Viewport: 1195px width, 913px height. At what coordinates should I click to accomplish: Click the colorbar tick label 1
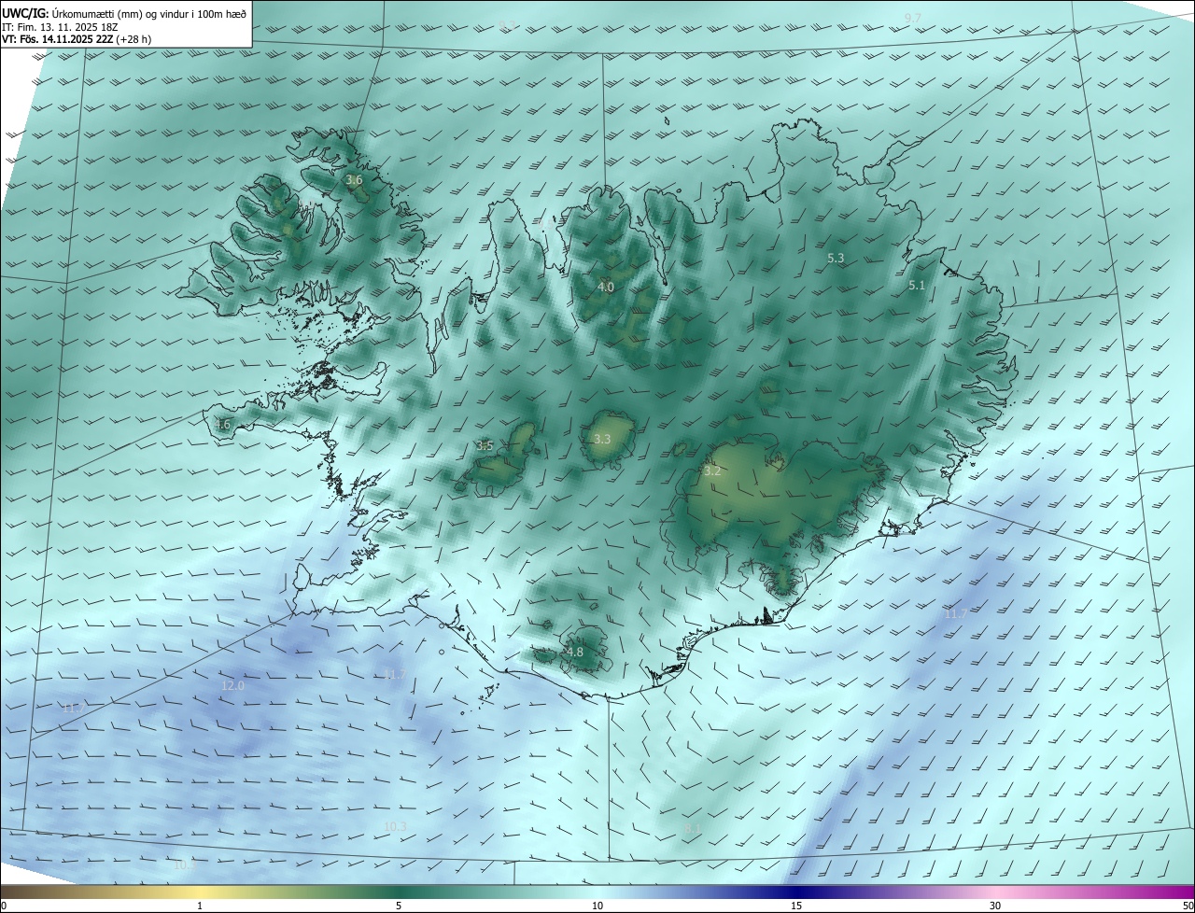point(200,906)
